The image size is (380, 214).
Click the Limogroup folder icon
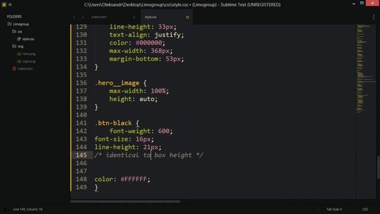(x=9, y=24)
